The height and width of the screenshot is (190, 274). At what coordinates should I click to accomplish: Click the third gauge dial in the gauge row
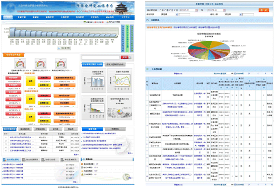click(61, 64)
